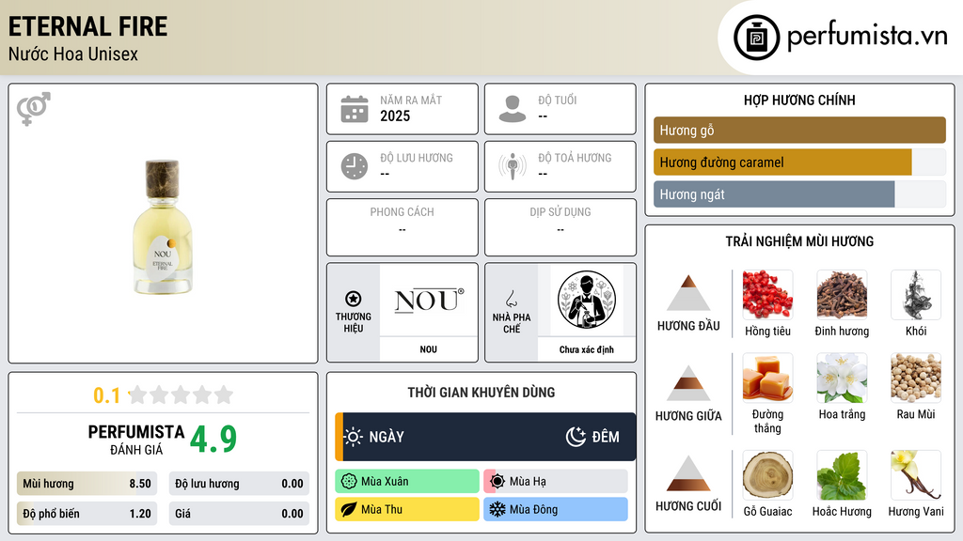The height and width of the screenshot is (541, 963).
Task: Click the Giá 0.00 score
Action: point(239,514)
